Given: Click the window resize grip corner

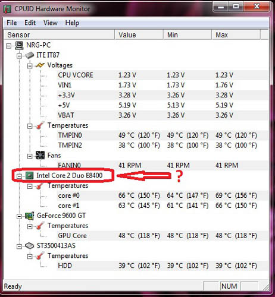Looking at the screenshot, I should point(266,287).
